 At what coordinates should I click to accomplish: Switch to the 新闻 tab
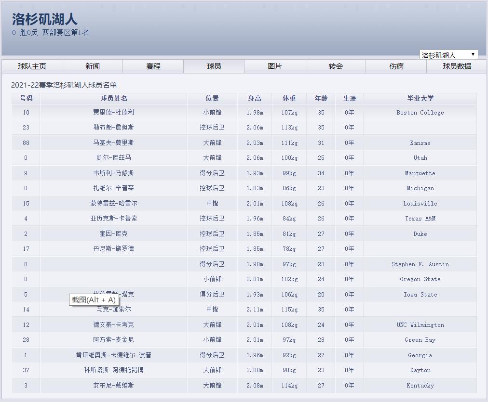click(x=93, y=66)
